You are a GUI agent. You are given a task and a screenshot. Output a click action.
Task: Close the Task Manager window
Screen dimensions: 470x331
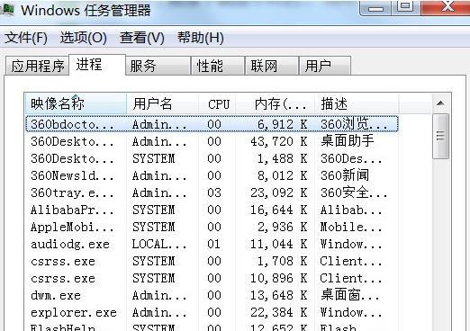(446, 7)
